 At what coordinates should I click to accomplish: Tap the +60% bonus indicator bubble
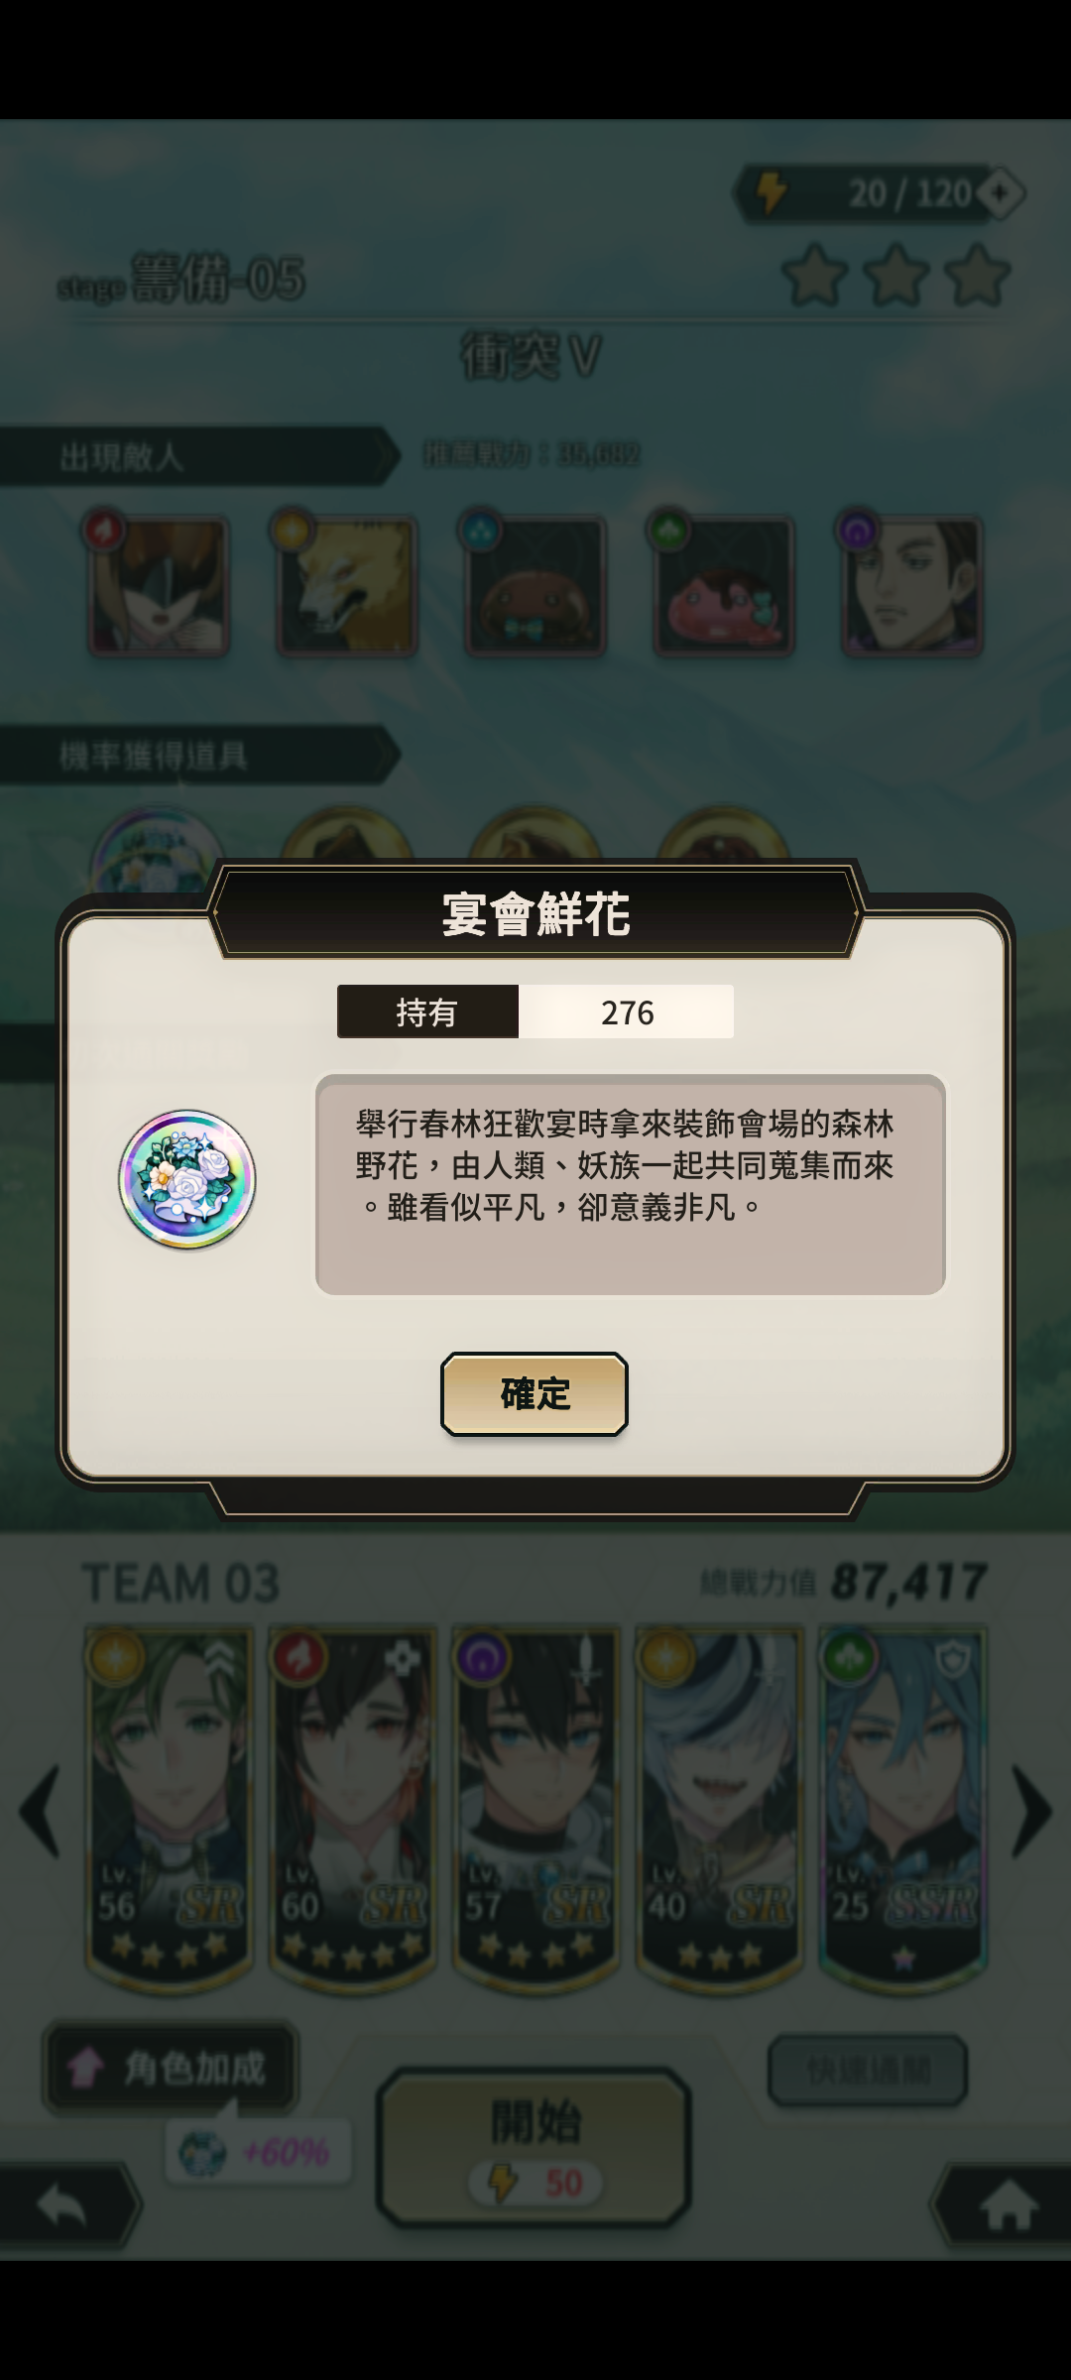(258, 2152)
